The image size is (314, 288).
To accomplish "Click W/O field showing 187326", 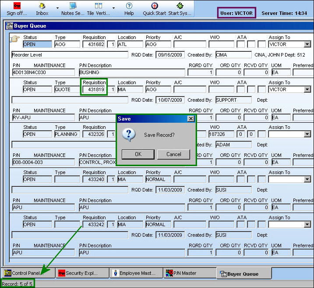I will [x=221, y=134].
